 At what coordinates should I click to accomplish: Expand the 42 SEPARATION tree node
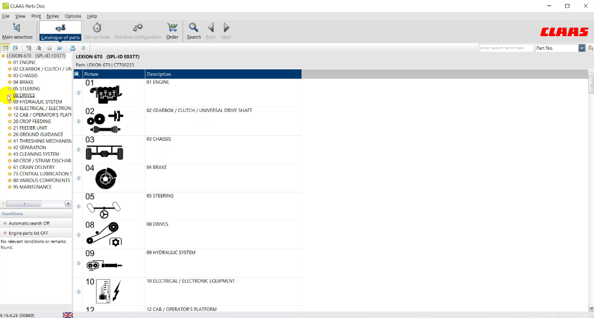(10, 148)
